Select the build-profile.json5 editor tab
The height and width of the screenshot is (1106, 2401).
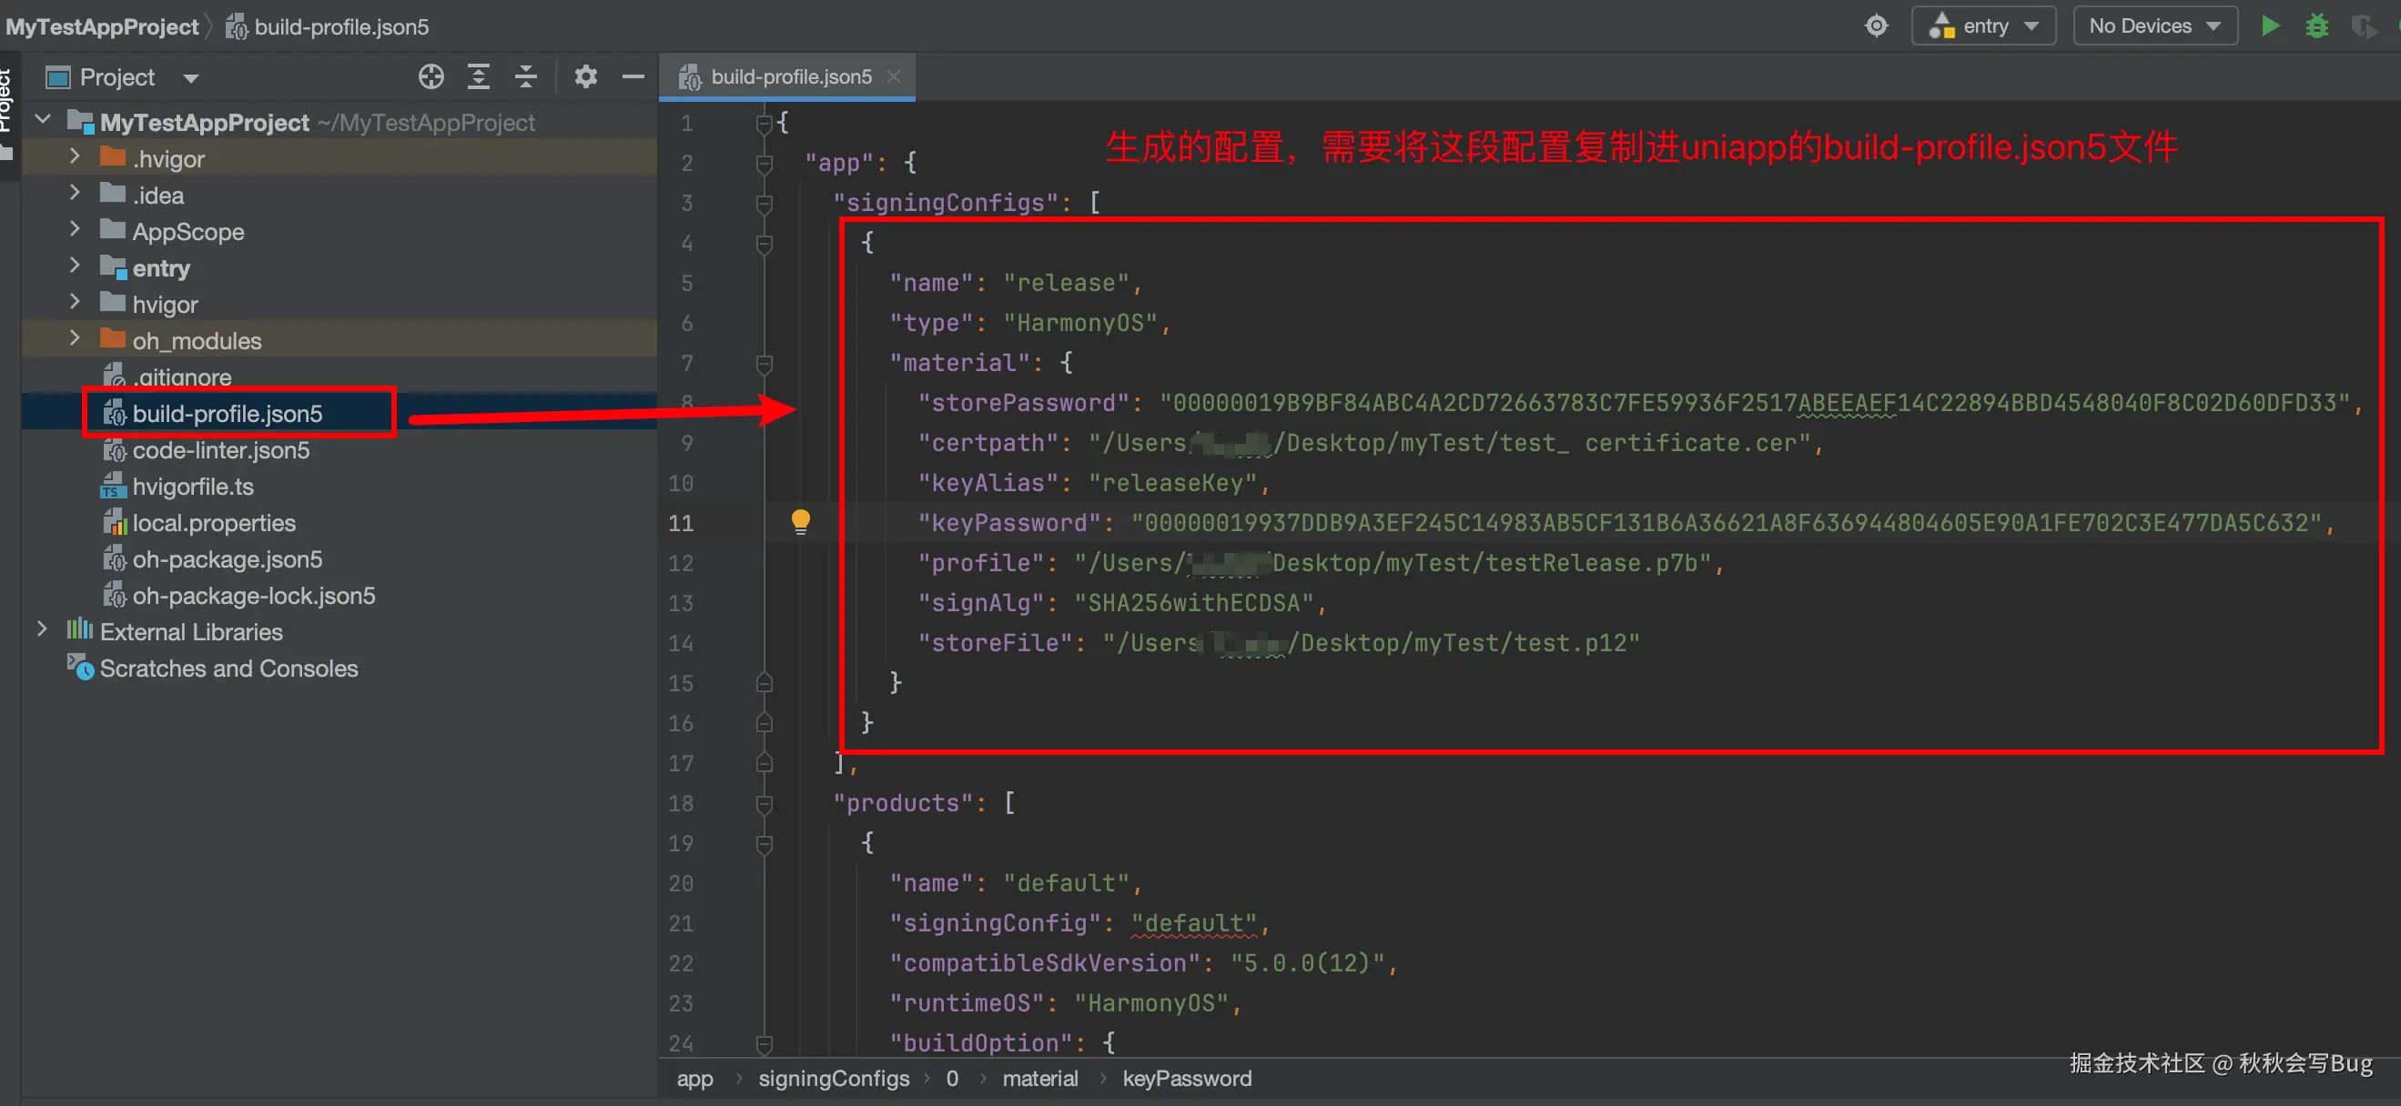pos(790,77)
